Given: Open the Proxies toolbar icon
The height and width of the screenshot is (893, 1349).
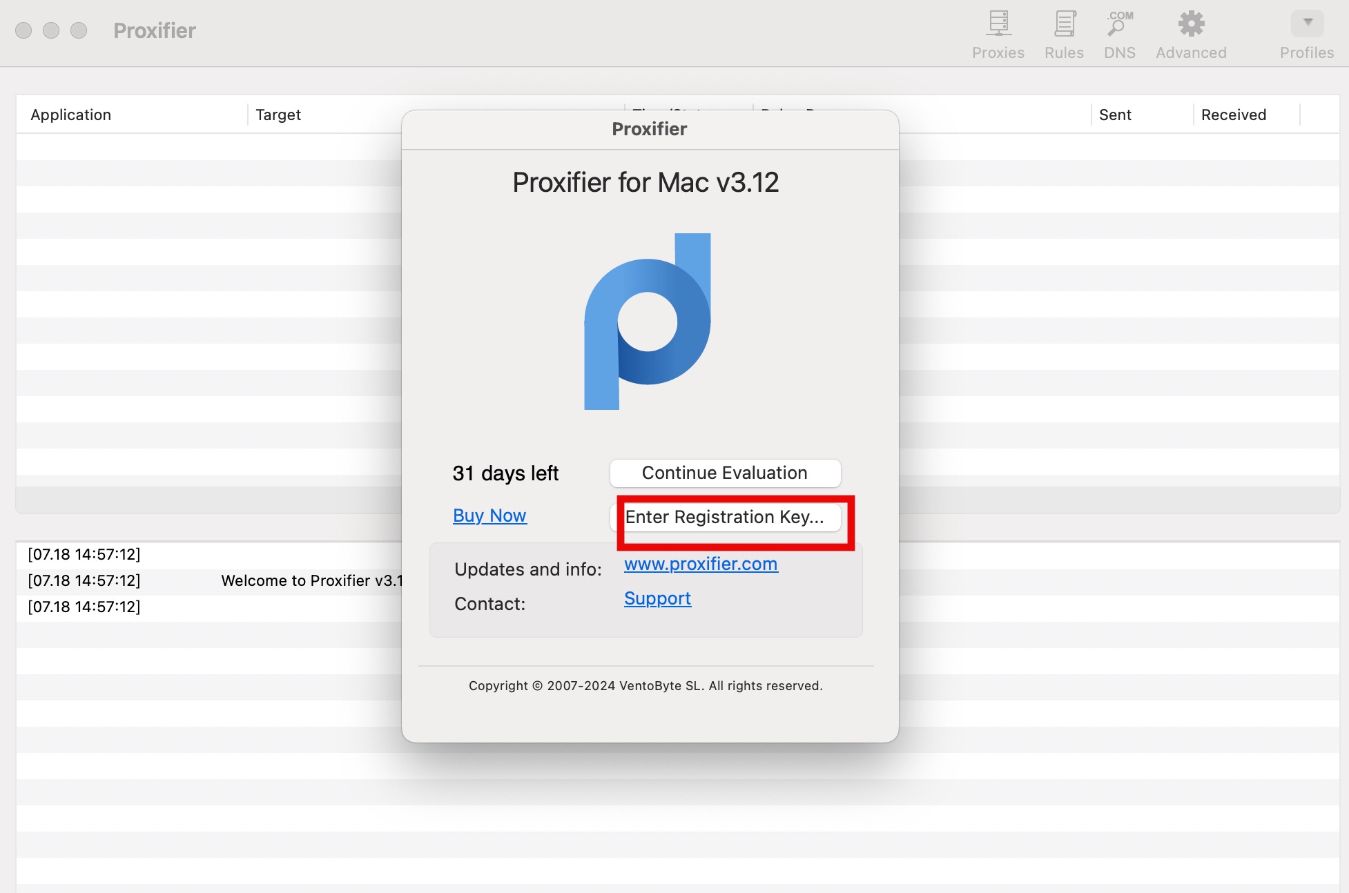Looking at the screenshot, I should click(x=998, y=25).
